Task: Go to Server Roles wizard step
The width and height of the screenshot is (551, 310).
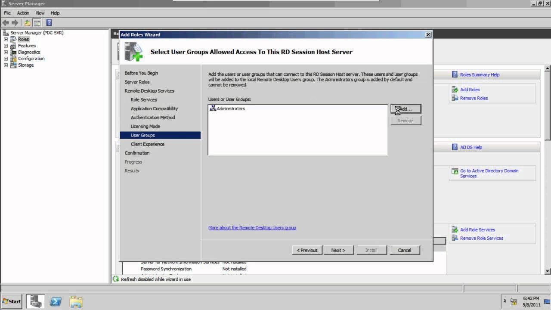Action: (137, 82)
